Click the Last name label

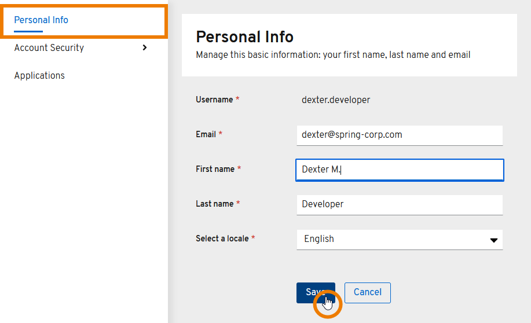click(x=214, y=204)
